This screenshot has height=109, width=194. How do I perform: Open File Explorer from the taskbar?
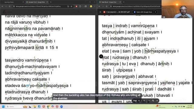[35, 107]
